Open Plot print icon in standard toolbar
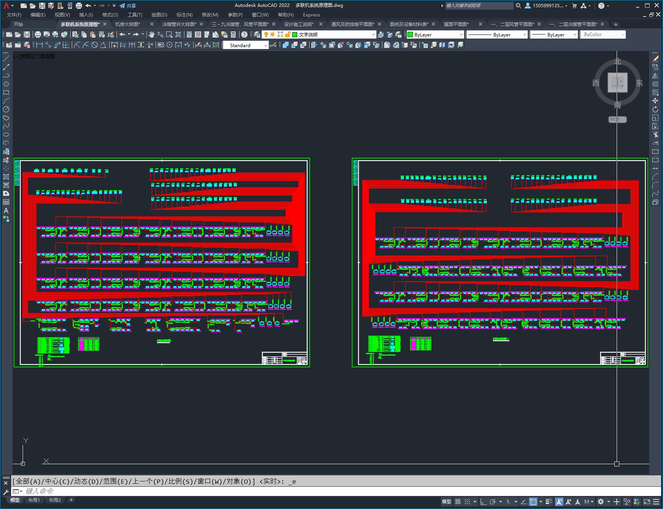Viewport: 663px width, 509px height. (x=38, y=34)
